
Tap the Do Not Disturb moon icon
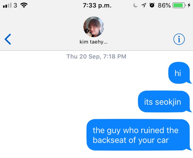135,5
